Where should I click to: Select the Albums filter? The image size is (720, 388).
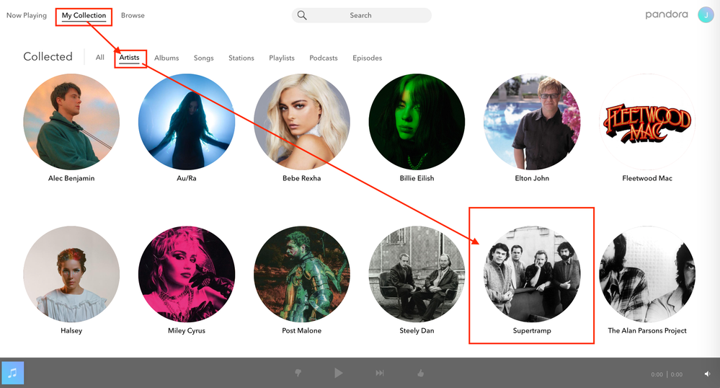(166, 58)
